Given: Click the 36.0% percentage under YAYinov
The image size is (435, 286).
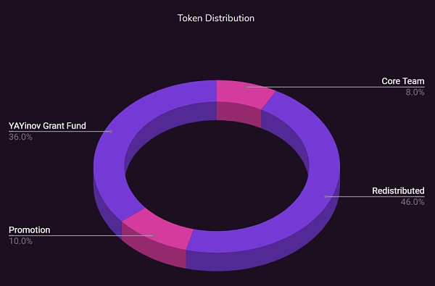Looking at the screenshot, I should (x=20, y=137).
